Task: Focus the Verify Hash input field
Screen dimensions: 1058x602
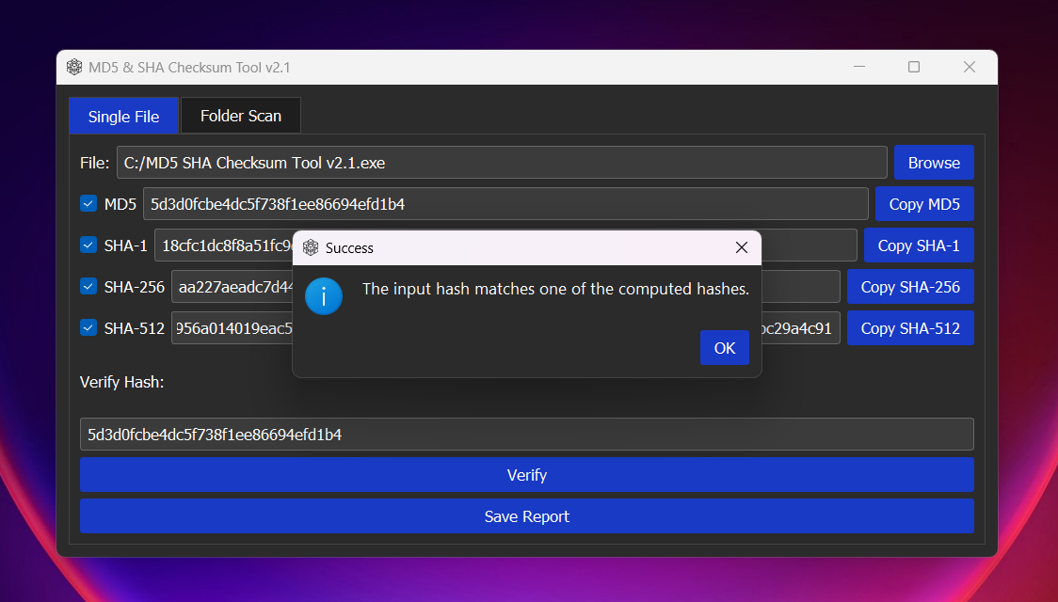Action: pyautogui.click(x=526, y=435)
